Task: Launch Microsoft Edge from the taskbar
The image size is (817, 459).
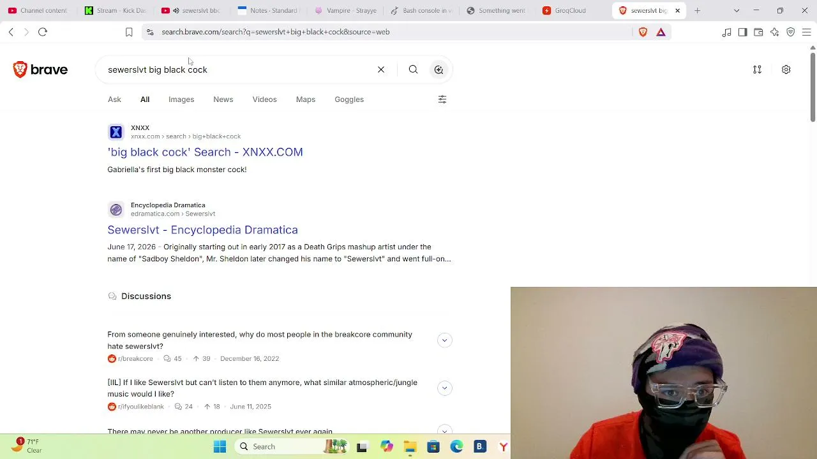Action: (456, 447)
